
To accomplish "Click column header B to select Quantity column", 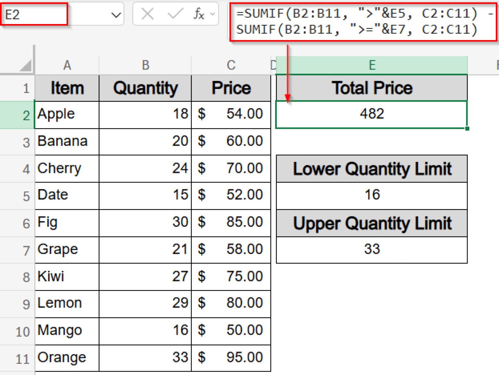I will tap(145, 65).
